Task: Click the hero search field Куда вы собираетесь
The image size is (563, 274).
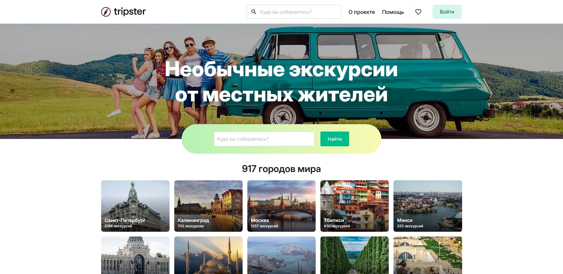Action: coord(264,139)
